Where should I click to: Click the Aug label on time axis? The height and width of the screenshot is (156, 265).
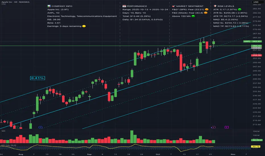(21, 154)
